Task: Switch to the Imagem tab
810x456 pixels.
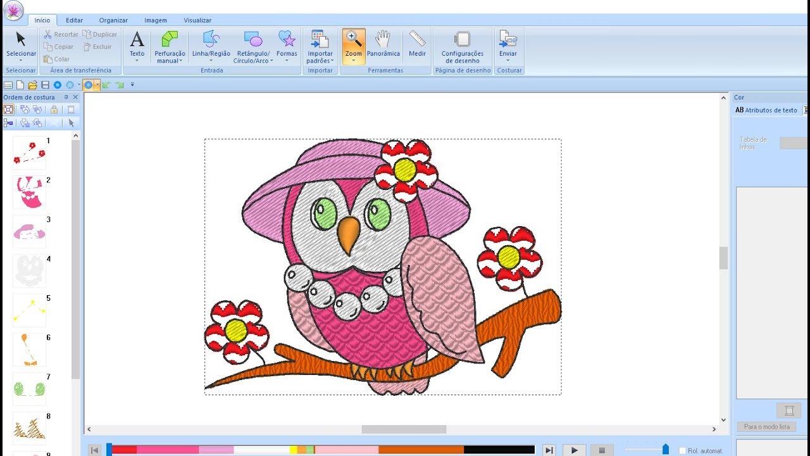Action: 156,20
